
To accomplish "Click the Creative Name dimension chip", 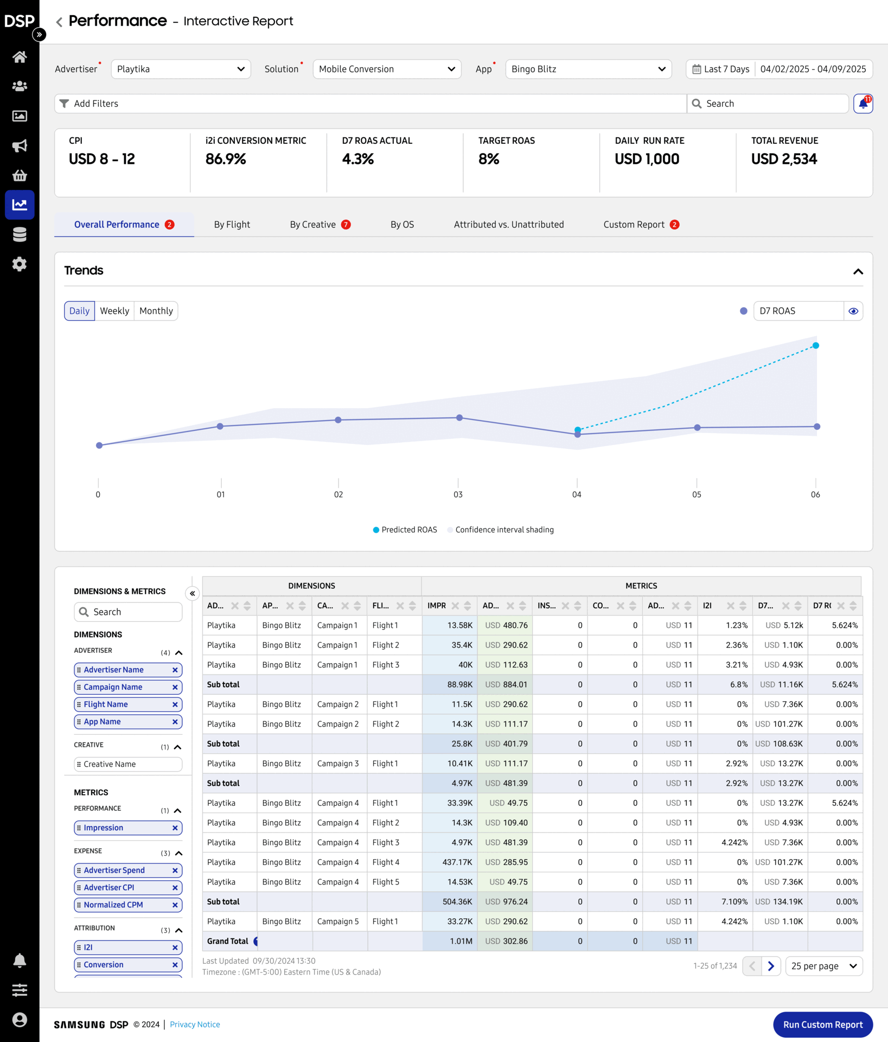I will click(x=128, y=765).
